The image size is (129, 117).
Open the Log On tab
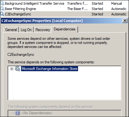pyautogui.click(x=26, y=30)
